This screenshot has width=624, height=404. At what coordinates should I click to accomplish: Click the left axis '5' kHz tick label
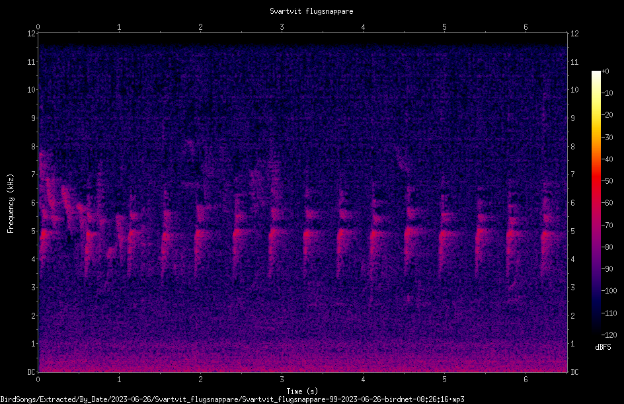34,231
